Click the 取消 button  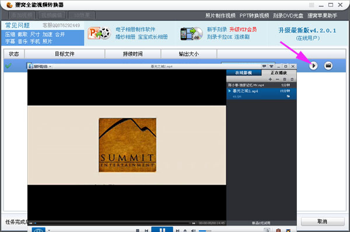pos(323,221)
